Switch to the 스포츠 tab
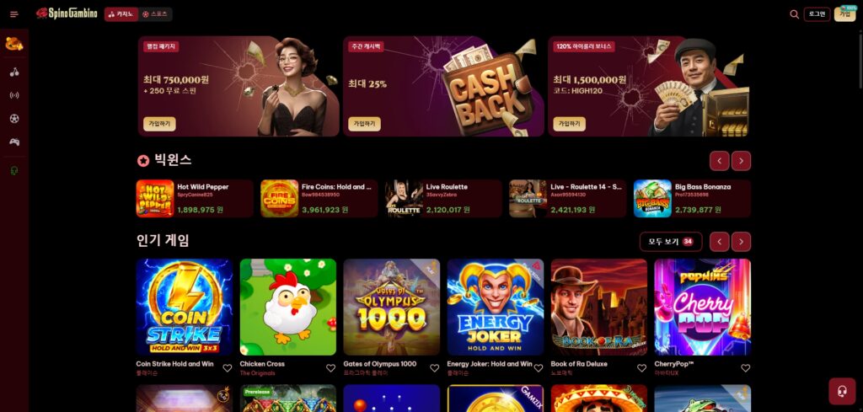The image size is (863, 412). click(x=155, y=14)
